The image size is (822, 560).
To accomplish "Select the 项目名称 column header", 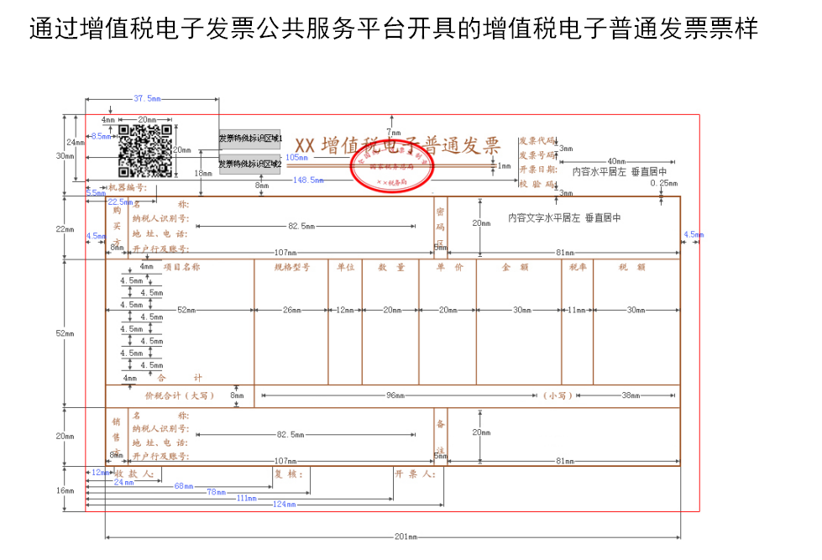I will [x=181, y=267].
